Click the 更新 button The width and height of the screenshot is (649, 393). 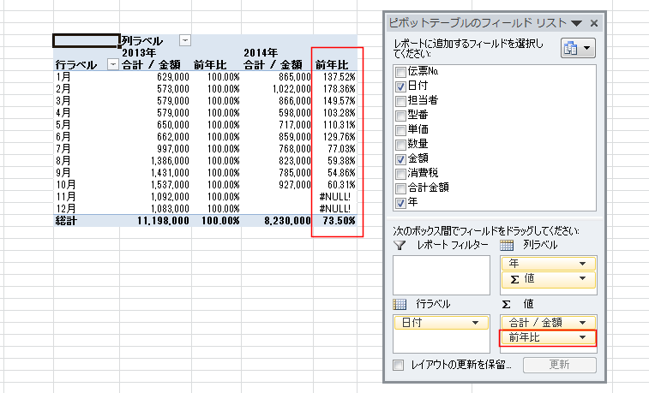(560, 365)
